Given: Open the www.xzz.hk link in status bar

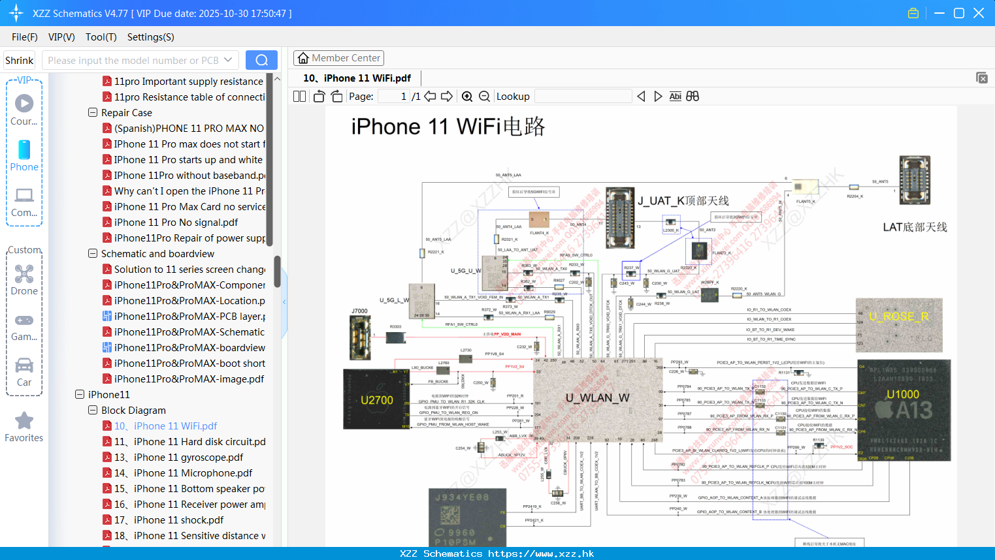Looking at the screenshot, I should click(541, 553).
